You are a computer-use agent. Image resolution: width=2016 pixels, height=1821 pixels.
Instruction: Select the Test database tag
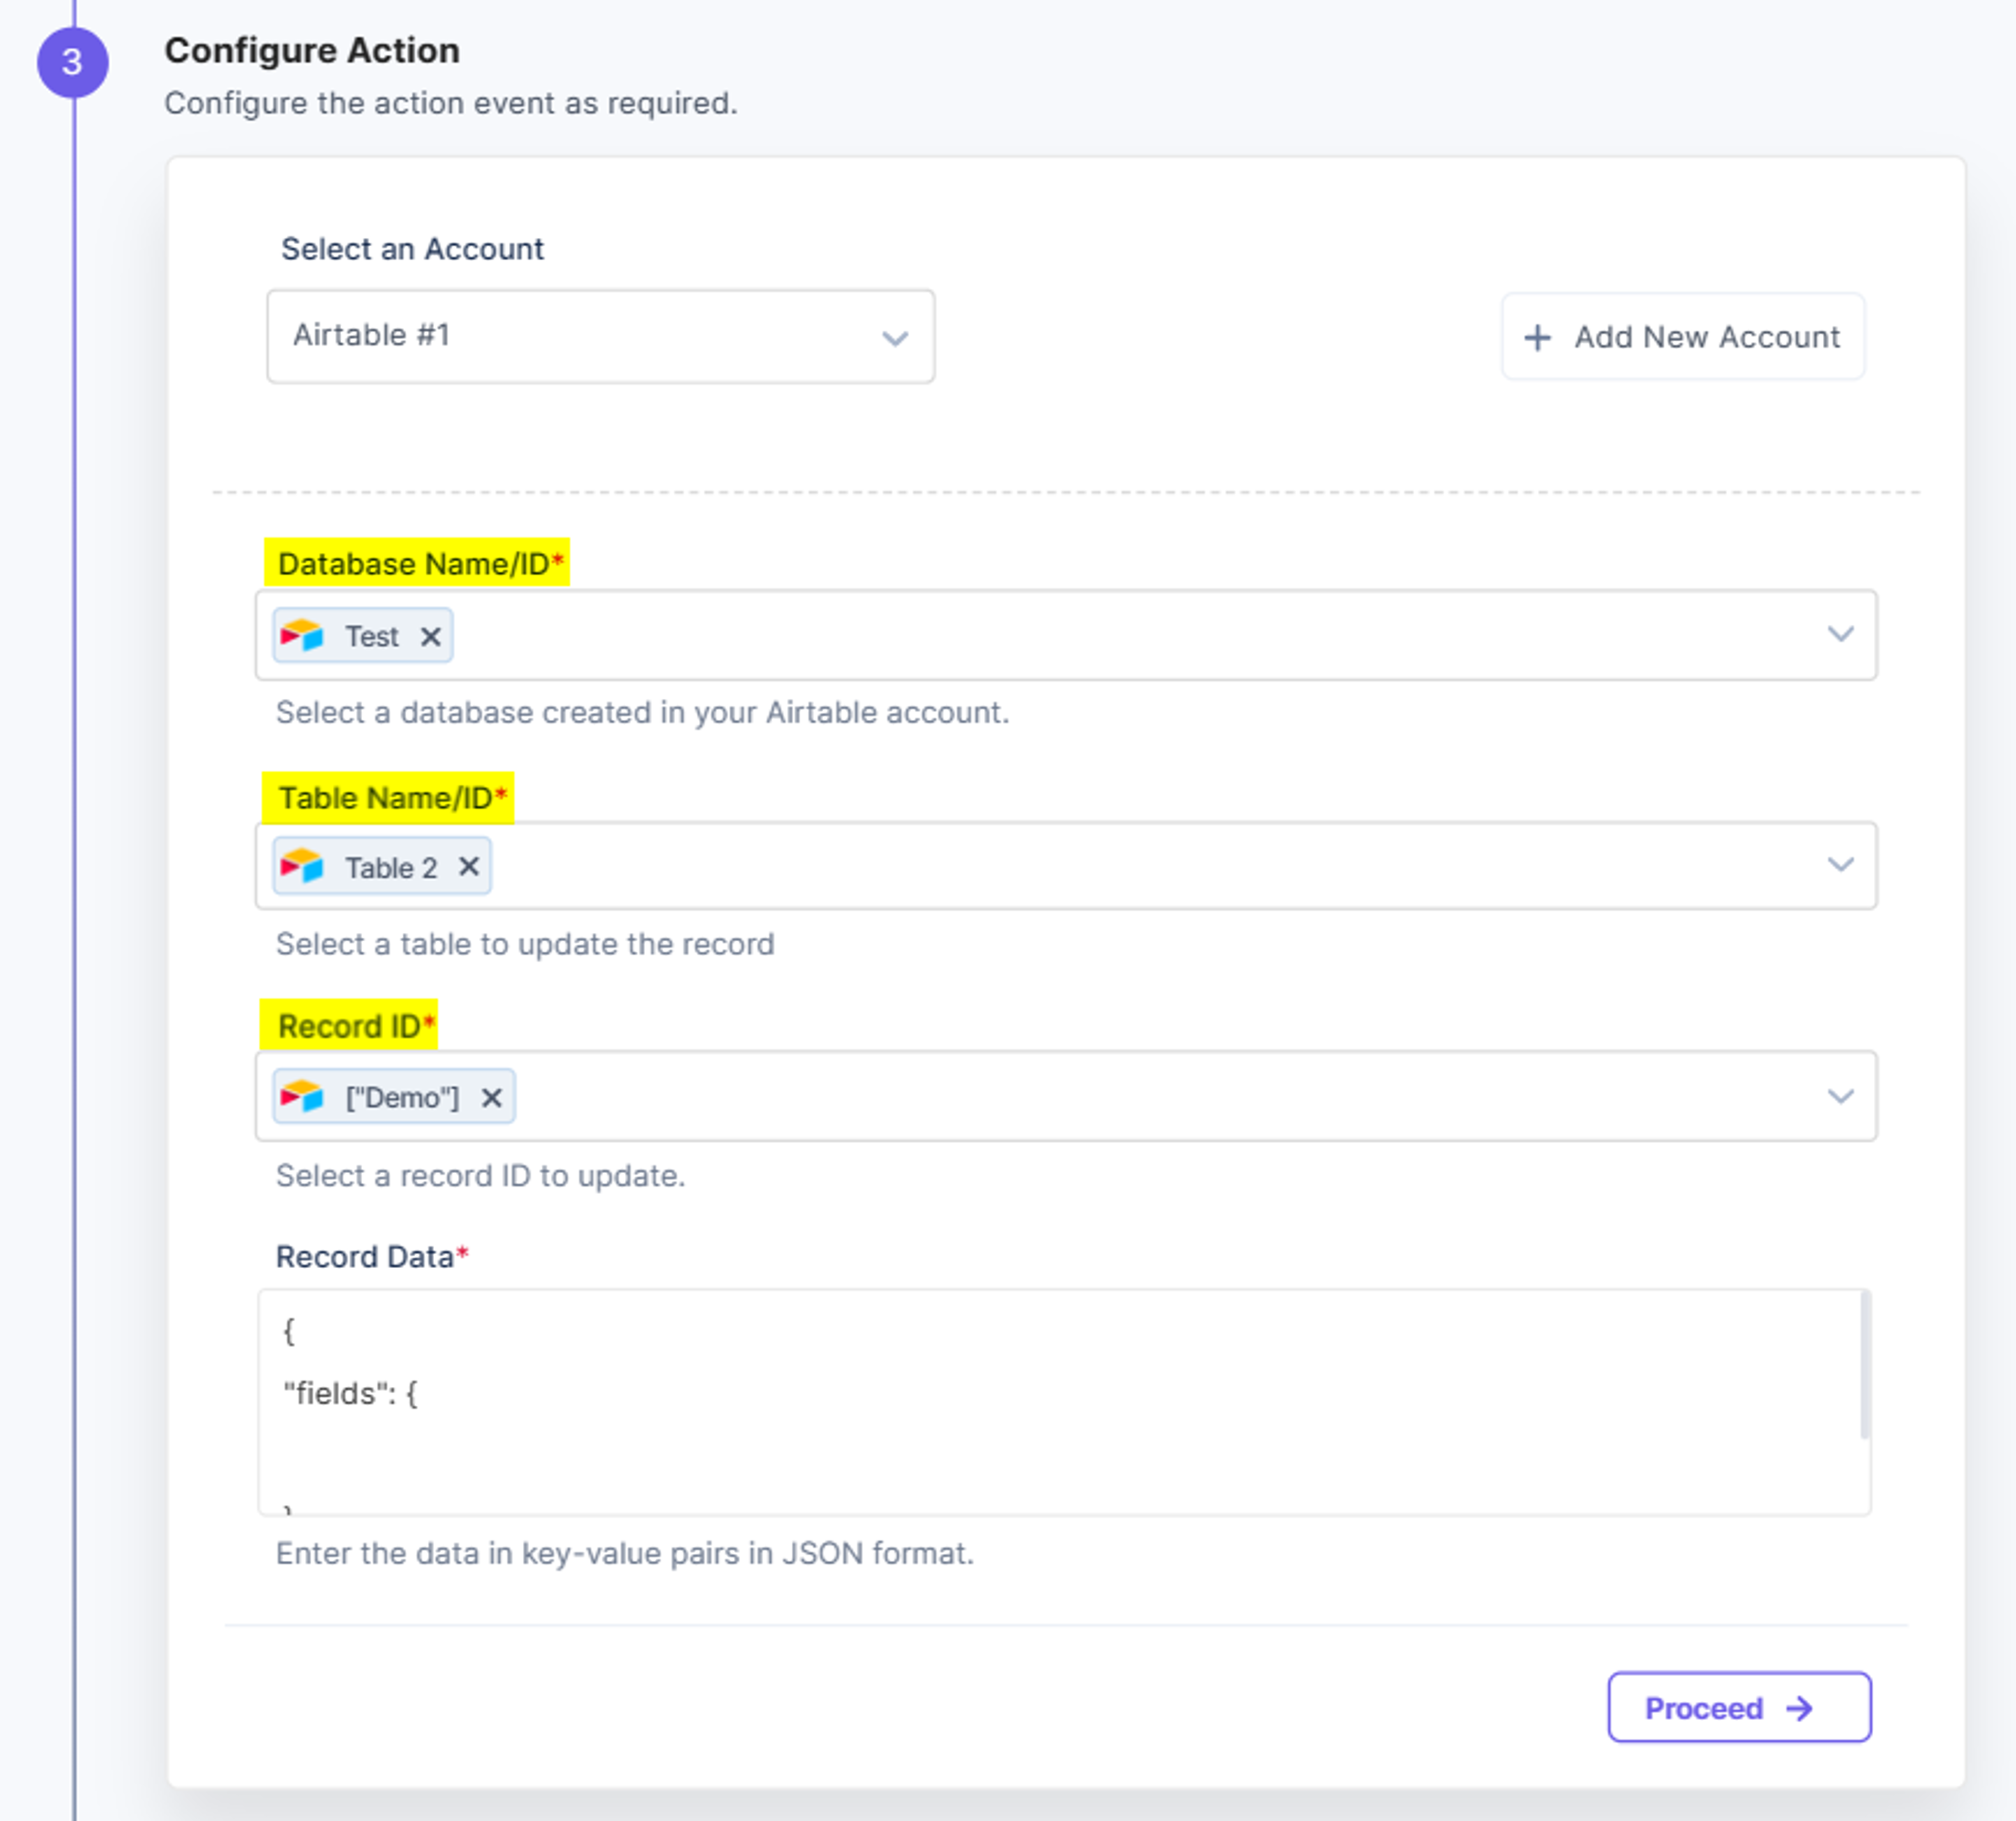[363, 635]
